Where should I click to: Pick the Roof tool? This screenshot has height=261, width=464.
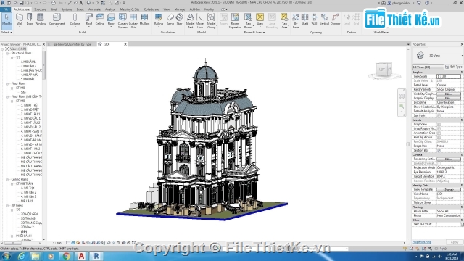point(88,20)
